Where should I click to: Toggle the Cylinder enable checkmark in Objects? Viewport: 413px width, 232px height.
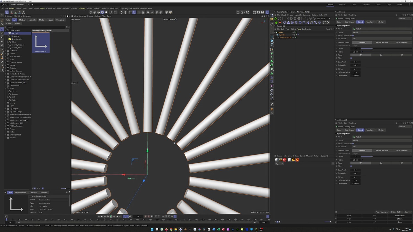tap(296, 35)
